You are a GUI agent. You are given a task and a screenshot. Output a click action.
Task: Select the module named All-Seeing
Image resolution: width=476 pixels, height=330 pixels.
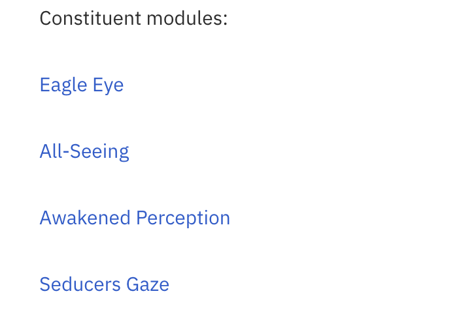[x=84, y=151]
